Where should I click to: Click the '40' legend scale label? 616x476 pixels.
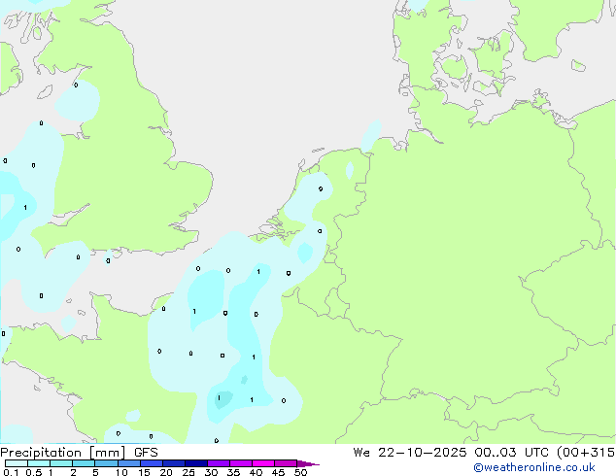(x=256, y=472)
